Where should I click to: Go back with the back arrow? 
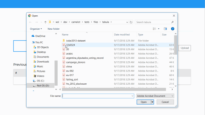coord(30,22)
